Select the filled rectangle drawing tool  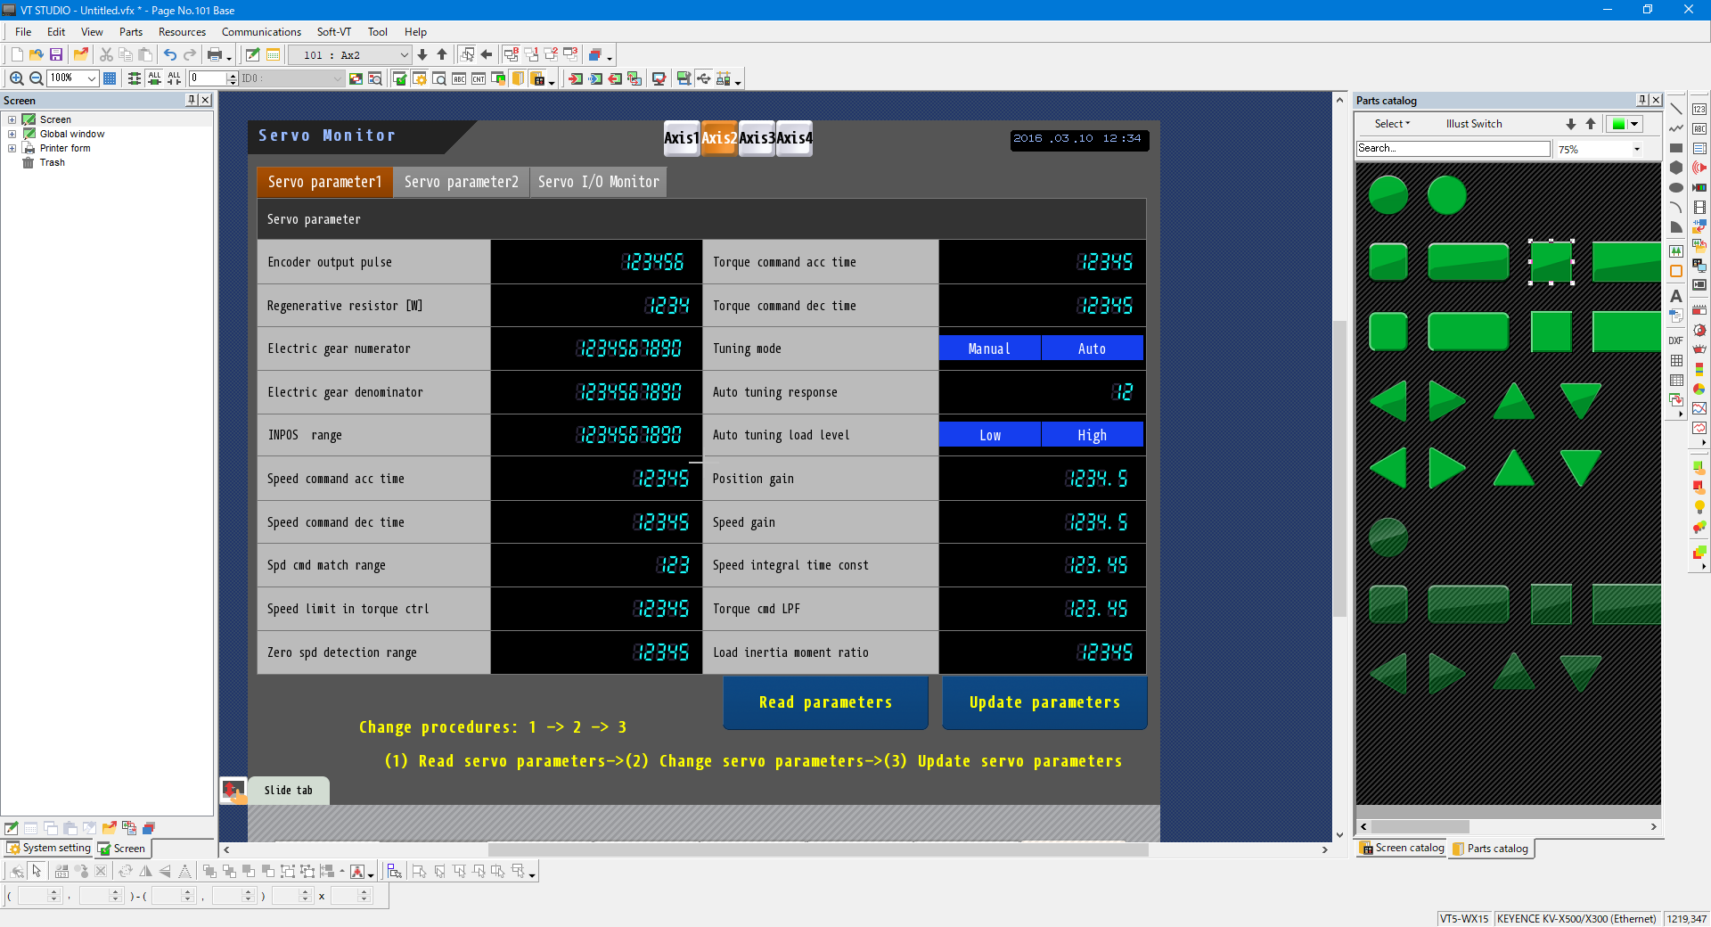point(1676,148)
